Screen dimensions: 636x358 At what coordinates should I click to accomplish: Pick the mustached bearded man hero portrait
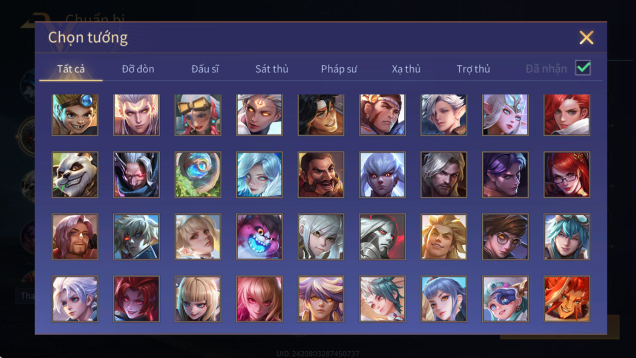pyautogui.click(x=321, y=175)
